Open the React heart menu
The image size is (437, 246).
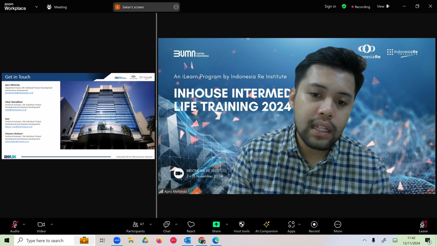click(x=191, y=227)
